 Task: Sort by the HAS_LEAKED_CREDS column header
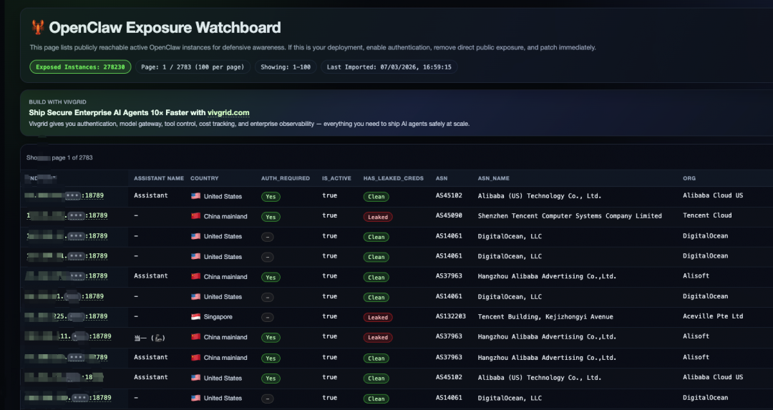(394, 178)
